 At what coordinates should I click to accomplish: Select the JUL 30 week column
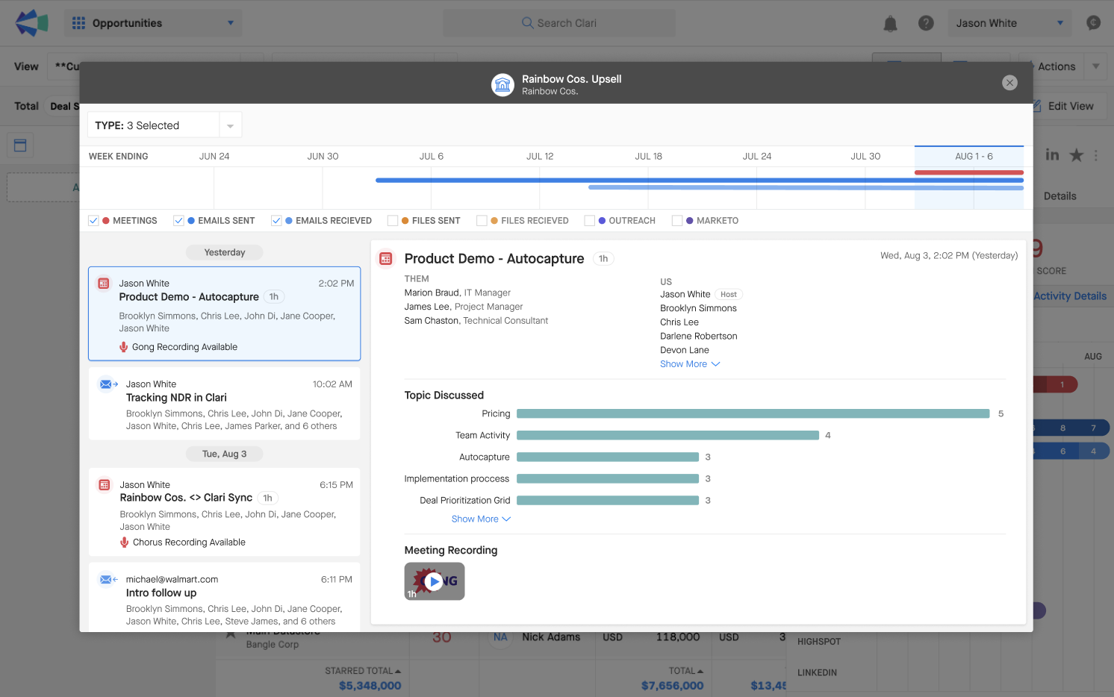pos(865,156)
